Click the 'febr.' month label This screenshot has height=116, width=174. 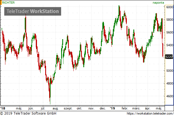[125, 108]
